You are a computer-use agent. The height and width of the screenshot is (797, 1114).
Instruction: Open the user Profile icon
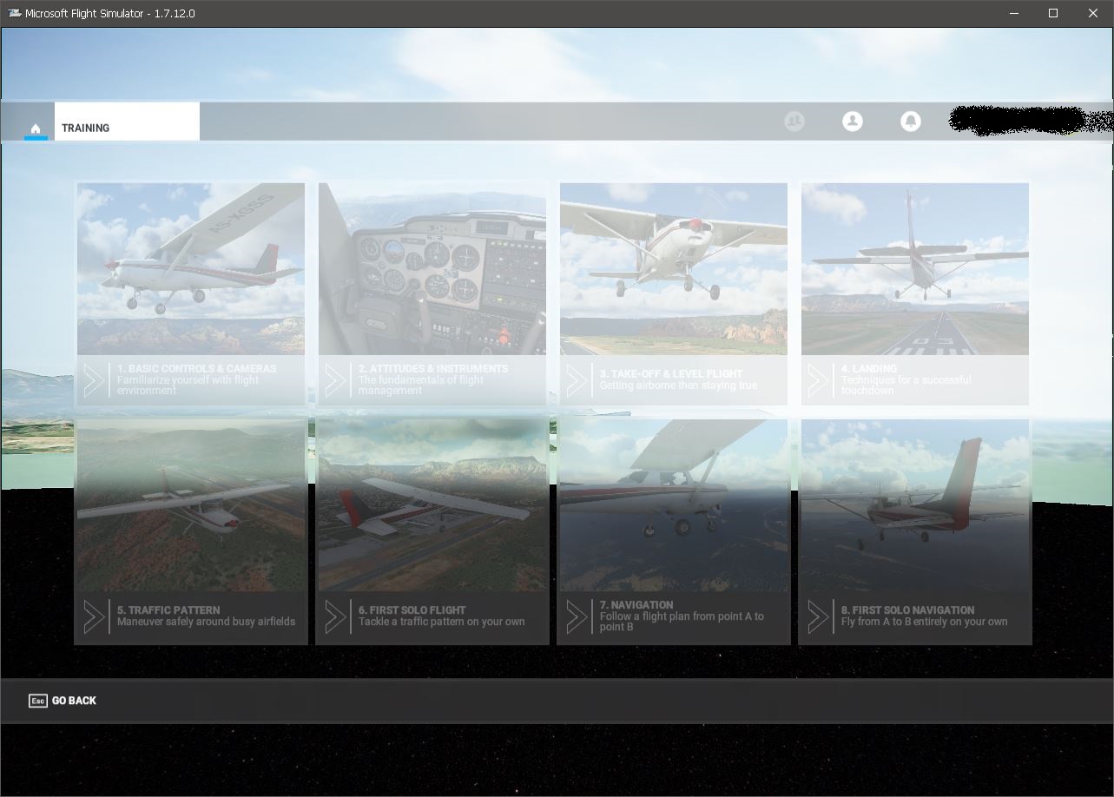point(853,122)
